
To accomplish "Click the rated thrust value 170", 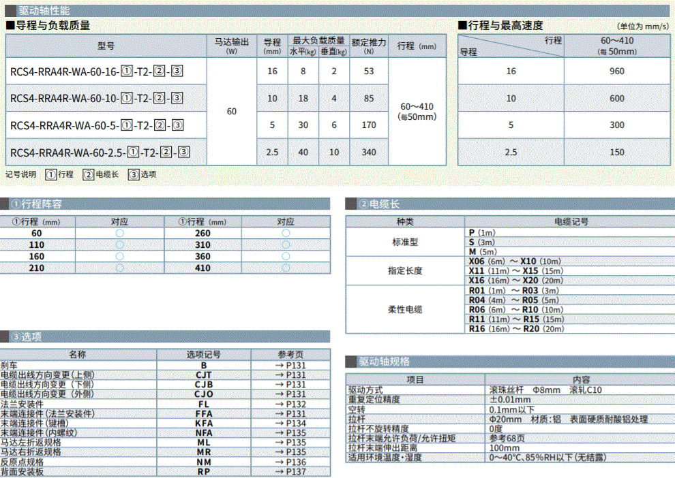I will coord(369,125).
